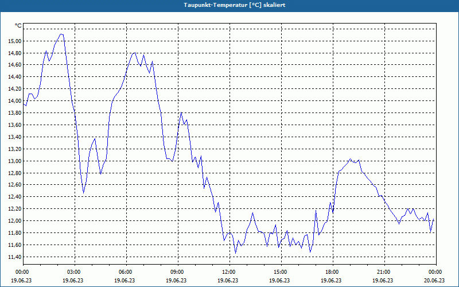Select the '09:00' time label

[x=178, y=272]
